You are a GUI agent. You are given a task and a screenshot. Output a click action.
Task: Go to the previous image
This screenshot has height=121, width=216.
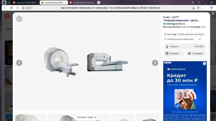[x=19, y=63]
